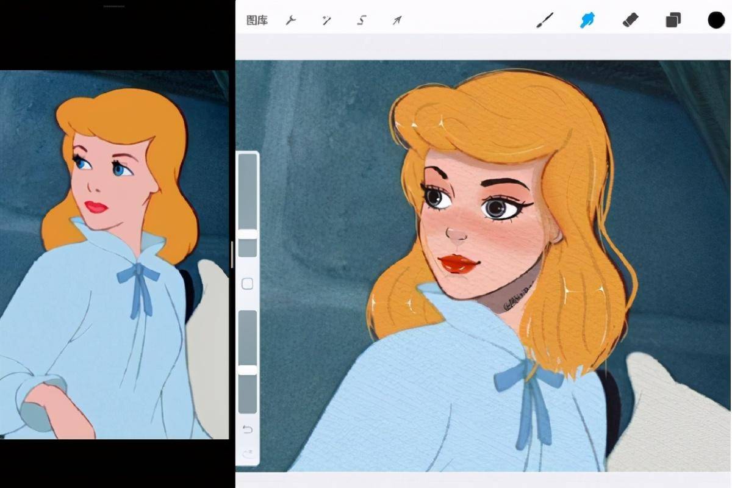Open the Adjustments magic wand menu

(326, 20)
